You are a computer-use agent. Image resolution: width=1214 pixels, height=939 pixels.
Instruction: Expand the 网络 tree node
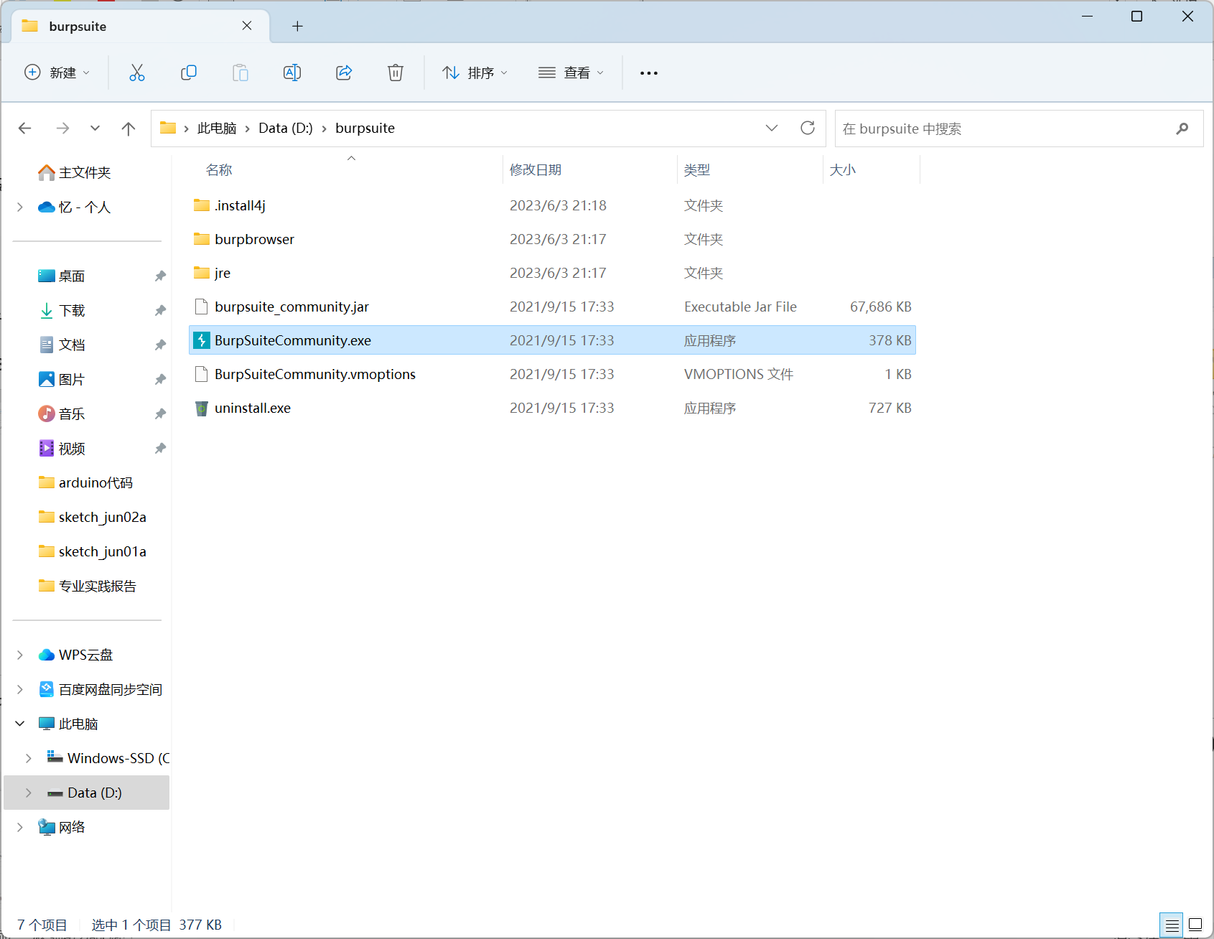point(20,827)
